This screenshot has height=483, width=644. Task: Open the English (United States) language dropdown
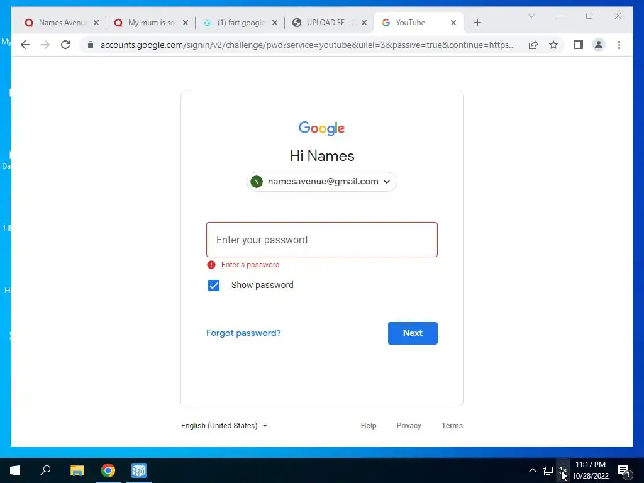click(224, 426)
